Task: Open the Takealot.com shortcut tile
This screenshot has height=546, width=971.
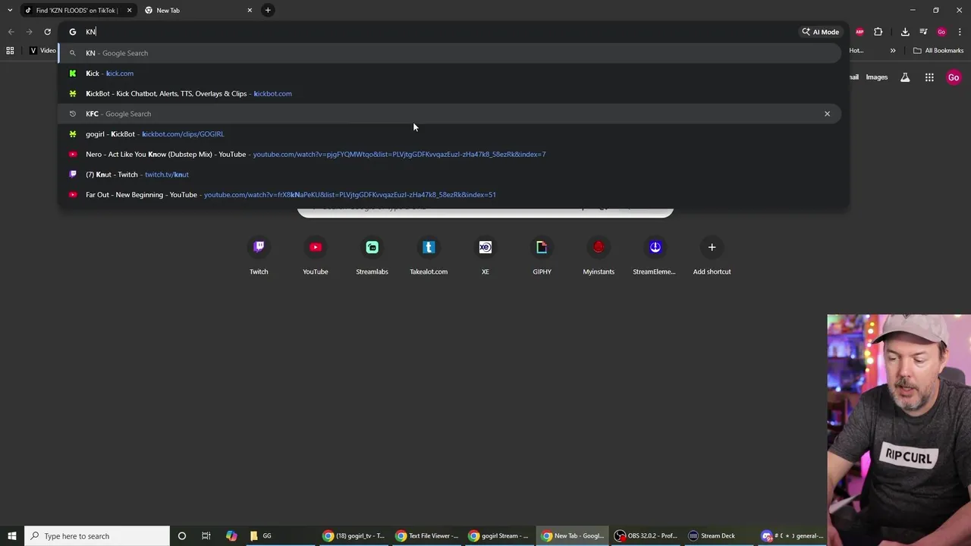Action: [x=429, y=256]
